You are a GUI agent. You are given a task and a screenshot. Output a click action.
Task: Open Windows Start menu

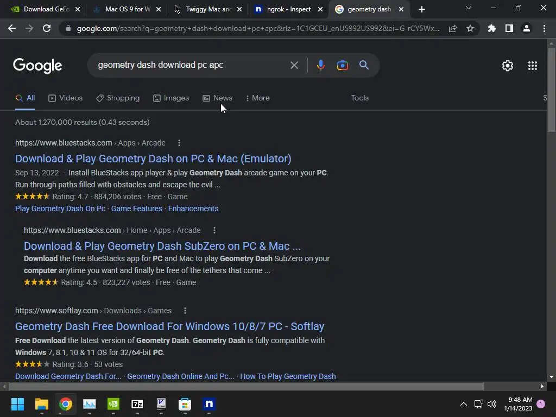(17, 404)
